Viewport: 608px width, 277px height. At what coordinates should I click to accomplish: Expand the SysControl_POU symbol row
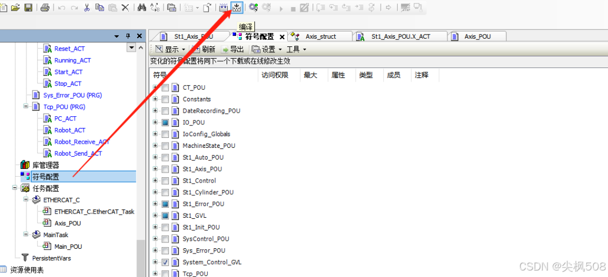pyautogui.click(x=155, y=239)
